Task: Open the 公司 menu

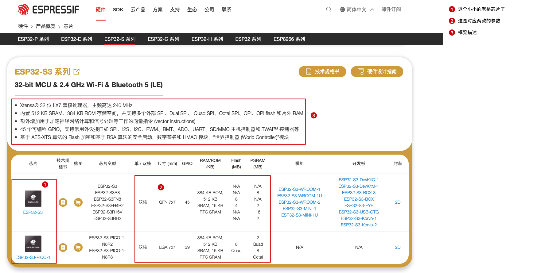Action: 209,10
